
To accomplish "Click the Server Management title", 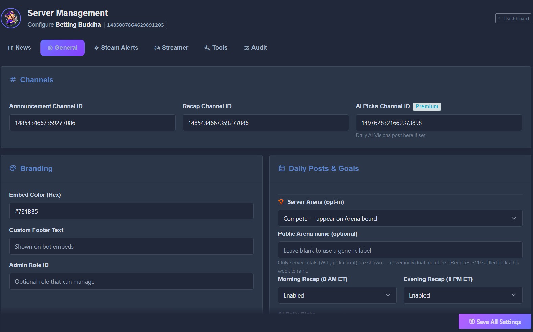I will (68, 13).
